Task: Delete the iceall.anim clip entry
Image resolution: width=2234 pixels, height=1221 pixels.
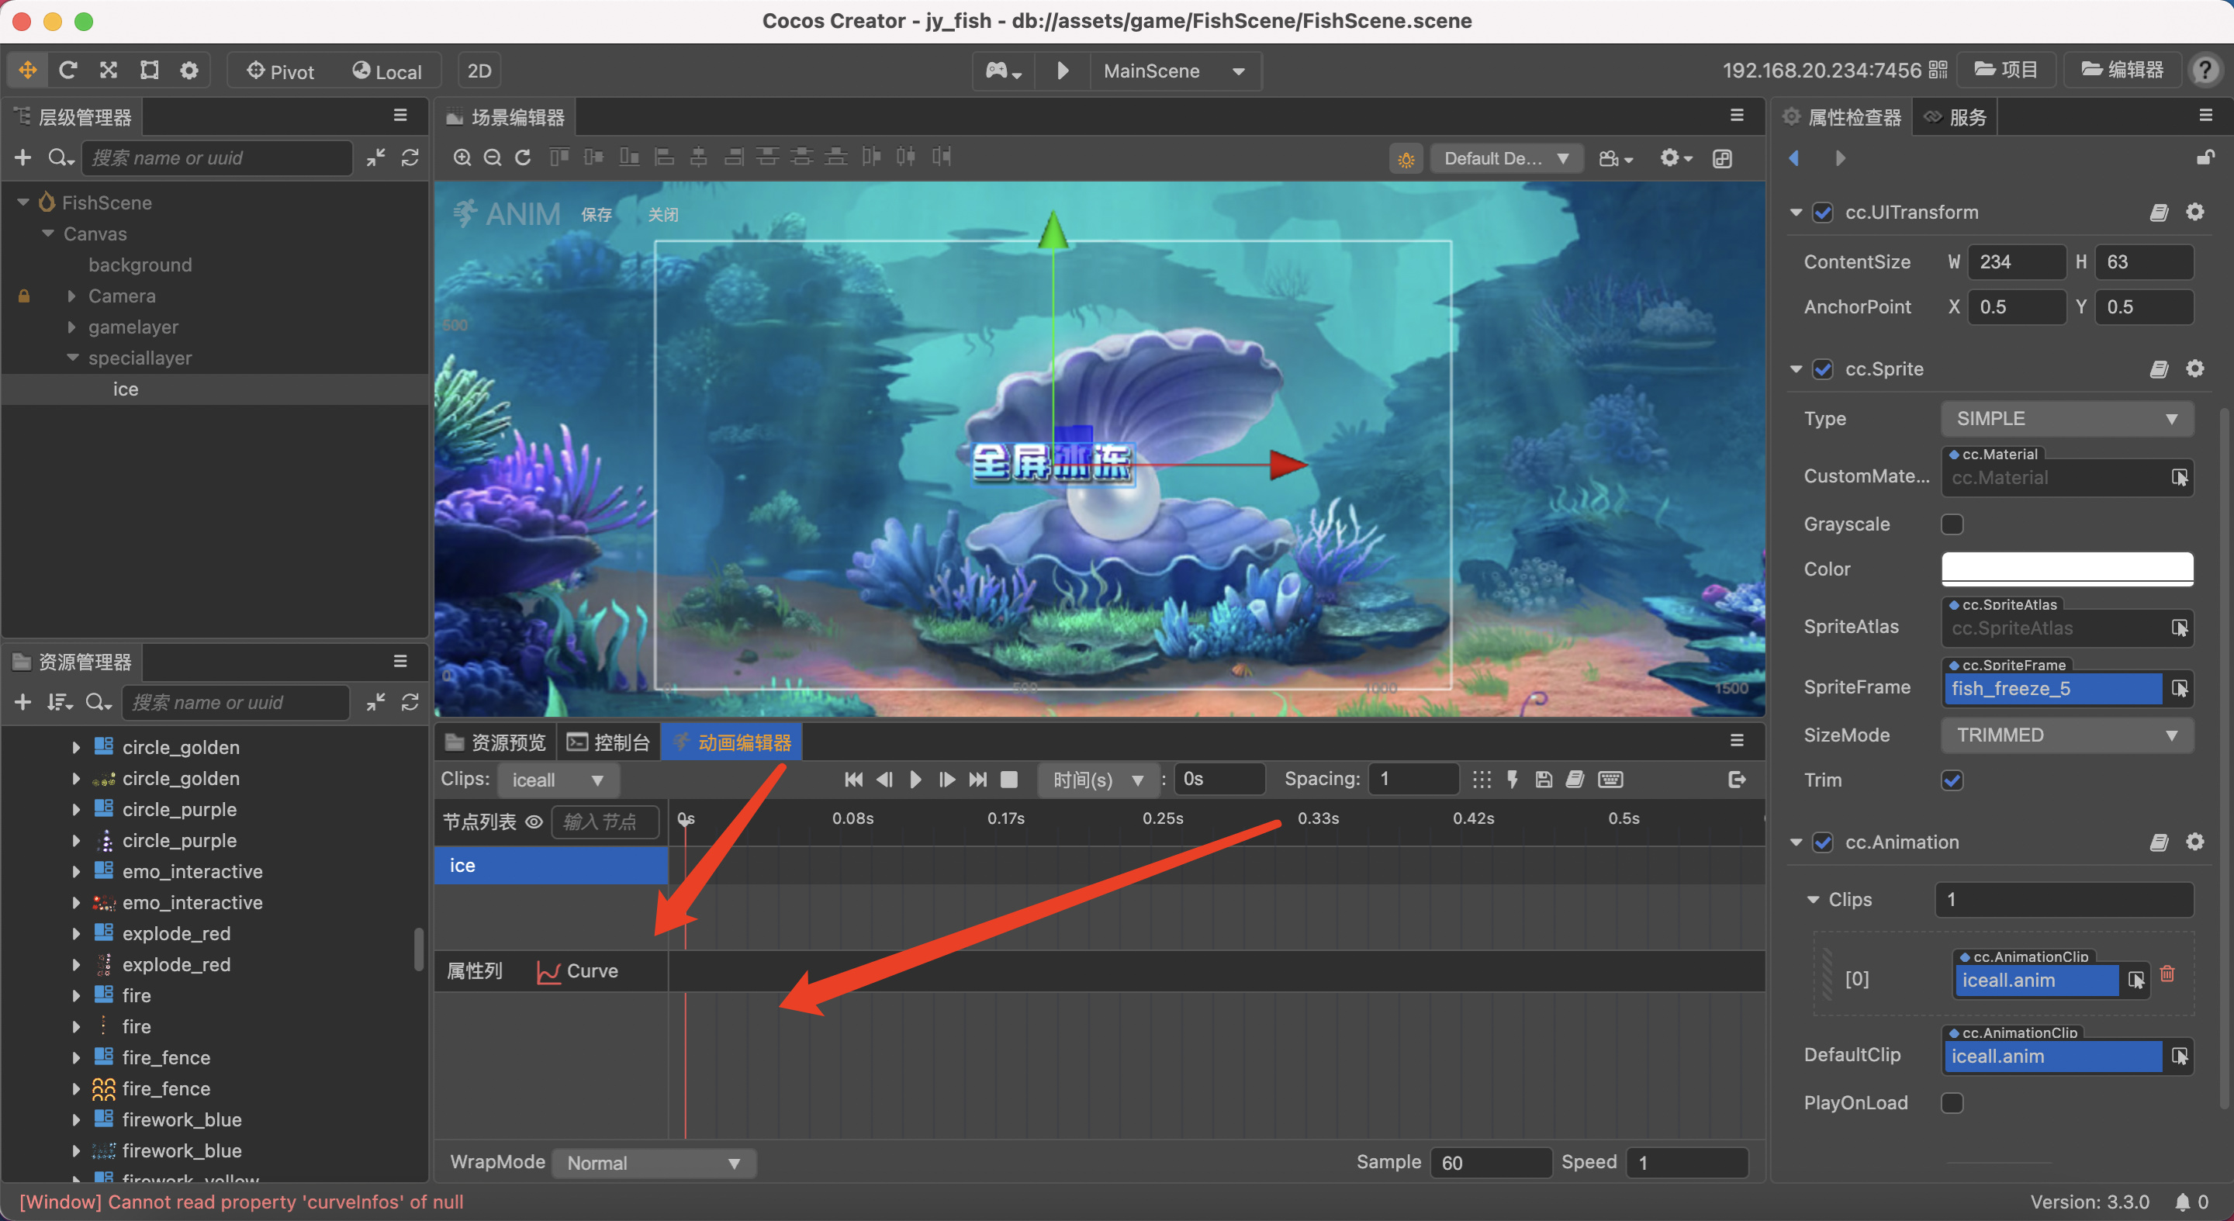Action: pyautogui.click(x=2167, y=974)
